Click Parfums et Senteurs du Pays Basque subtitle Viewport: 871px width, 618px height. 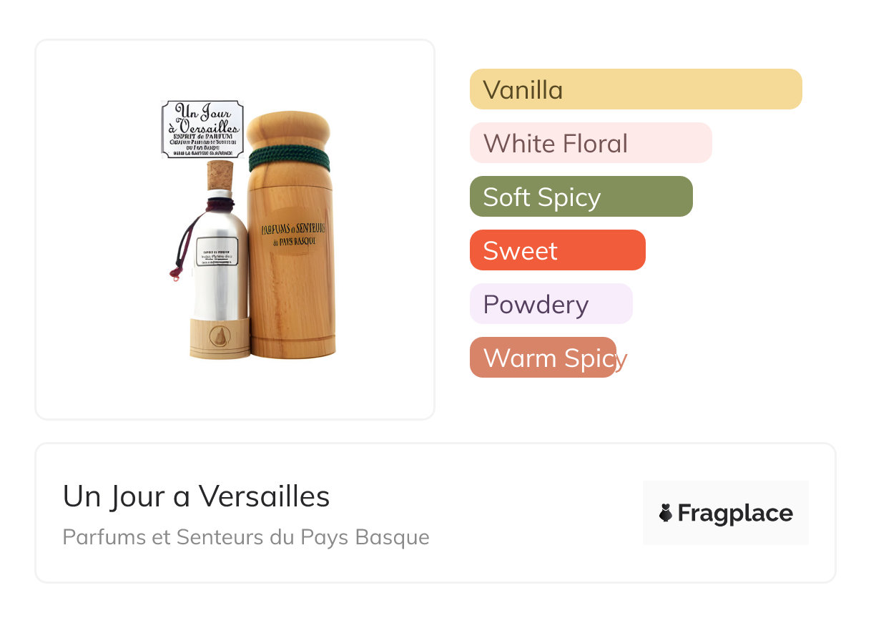click(246, 536)
